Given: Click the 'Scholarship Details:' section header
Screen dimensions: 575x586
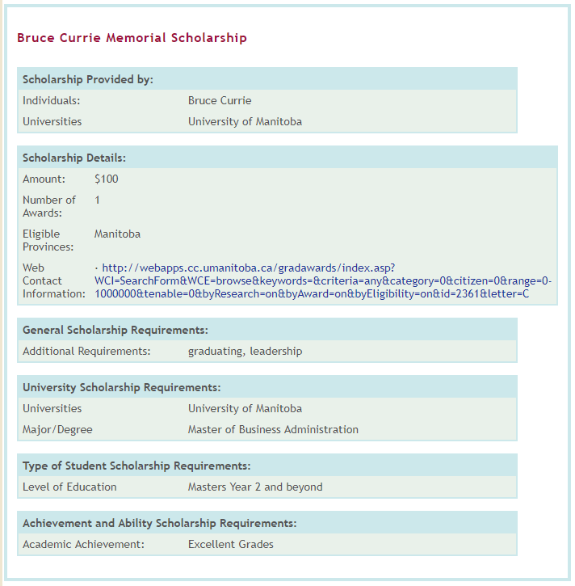Looking at the screenshot, I should pos(74,158).
